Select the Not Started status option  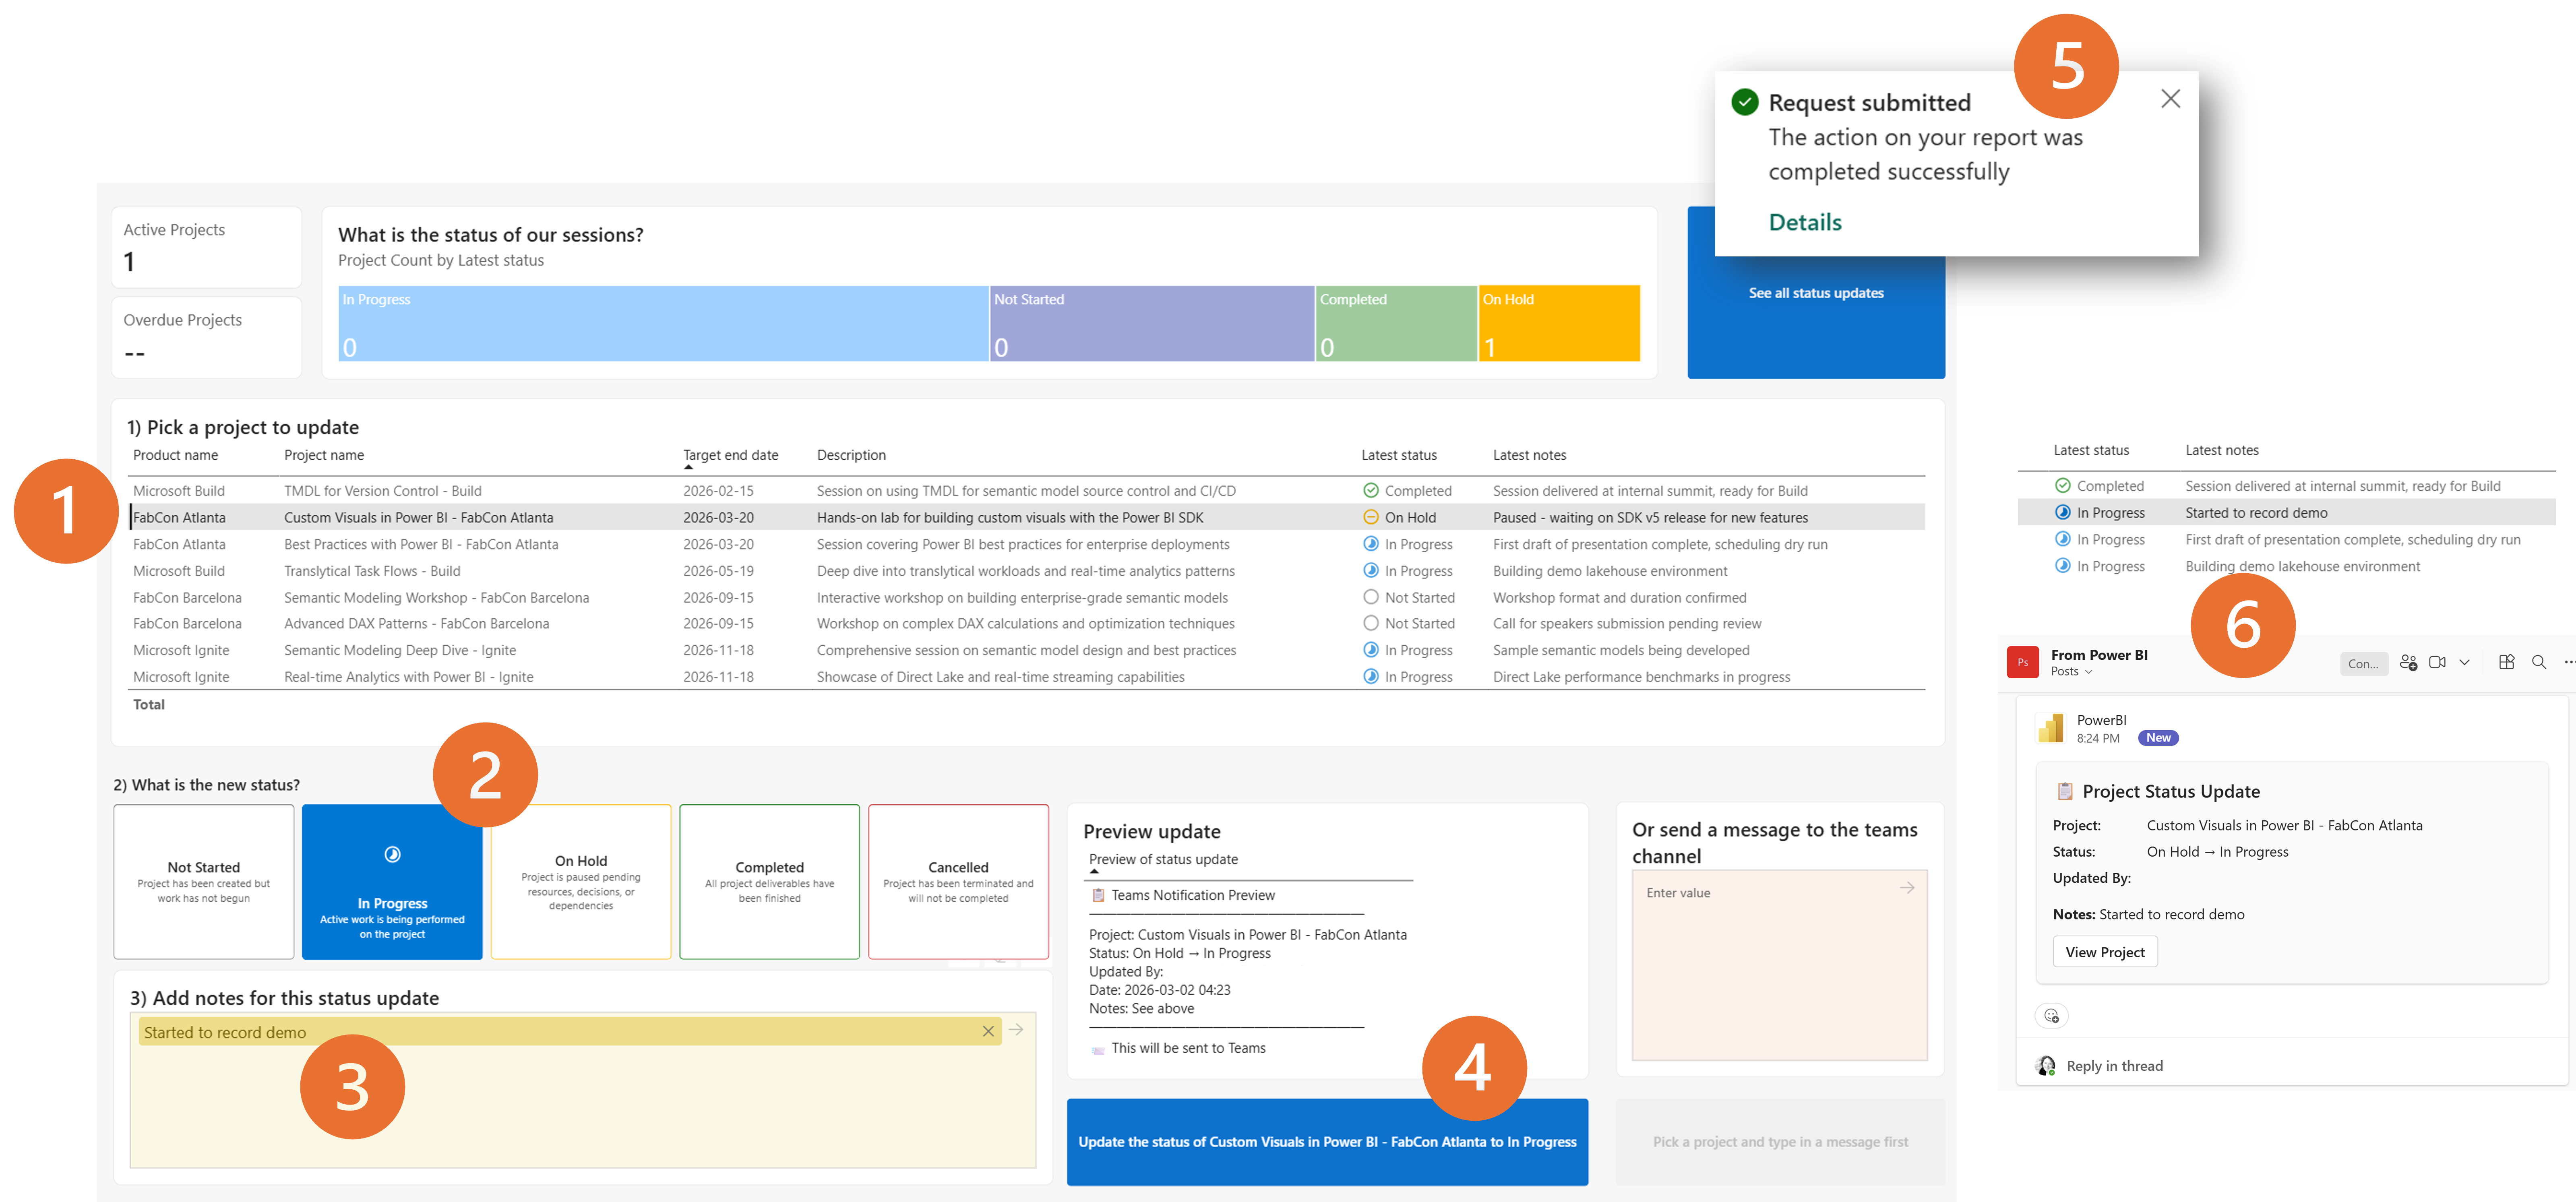pos(204,881)
